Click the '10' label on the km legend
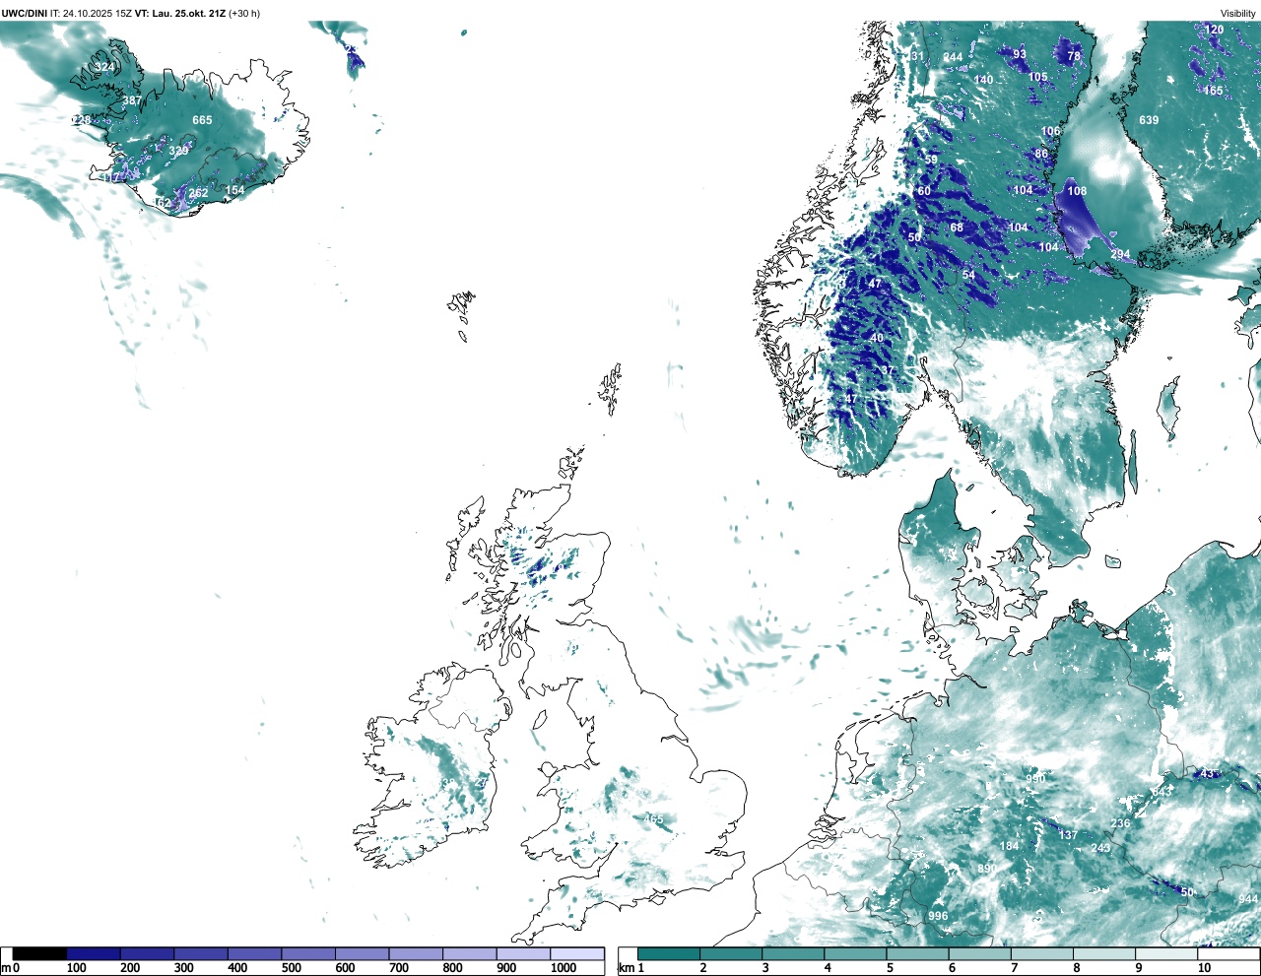This screenshot has width=1261, height=976. 1204,968
